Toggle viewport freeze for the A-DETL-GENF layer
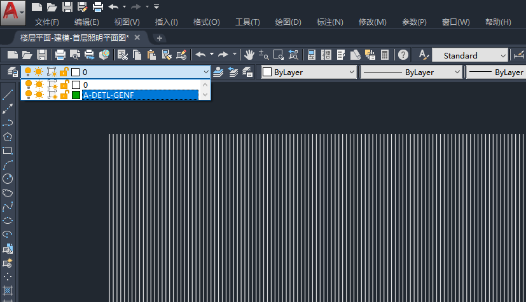The height and width of the screenshot is (302, 526). coord(52,95)
